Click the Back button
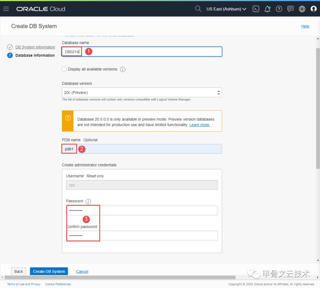 pos(19,271)
